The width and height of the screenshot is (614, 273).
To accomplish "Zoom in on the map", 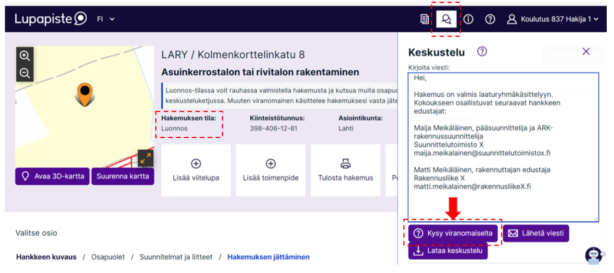I will 25,55.
